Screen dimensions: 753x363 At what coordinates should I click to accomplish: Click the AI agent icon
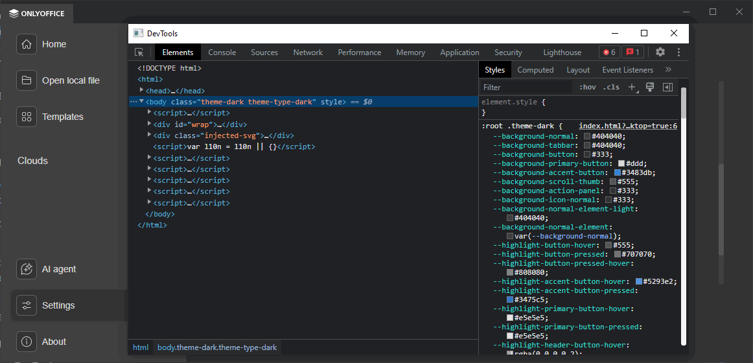[27, 269]
